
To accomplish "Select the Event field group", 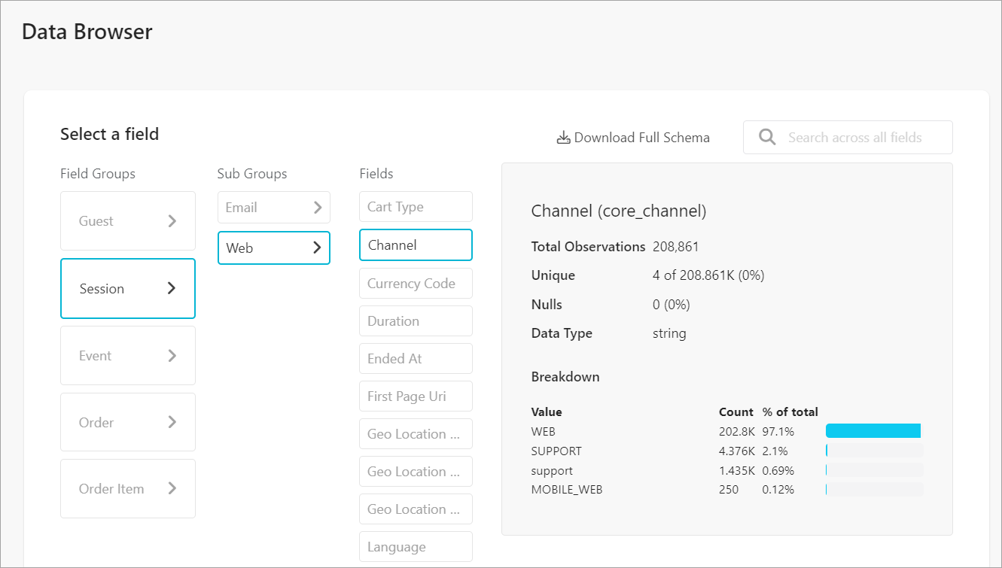I will (x=128, y=356).
